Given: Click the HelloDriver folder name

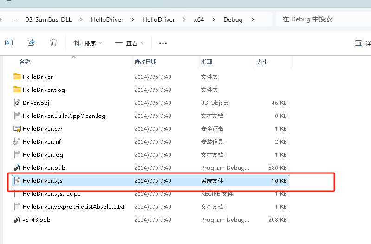Looking at the screenshot, I should [x=38, y=77].
